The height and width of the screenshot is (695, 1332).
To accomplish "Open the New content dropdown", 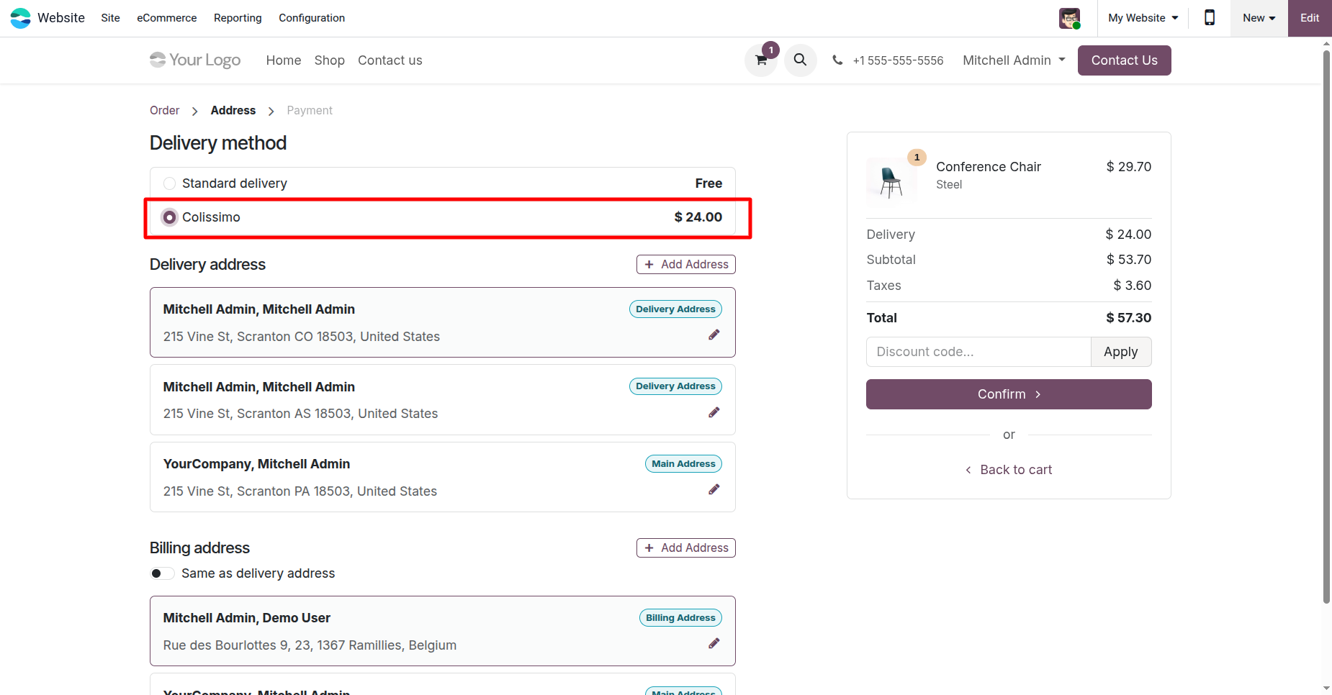I will pyautogui.click(x=1259, y=18).
